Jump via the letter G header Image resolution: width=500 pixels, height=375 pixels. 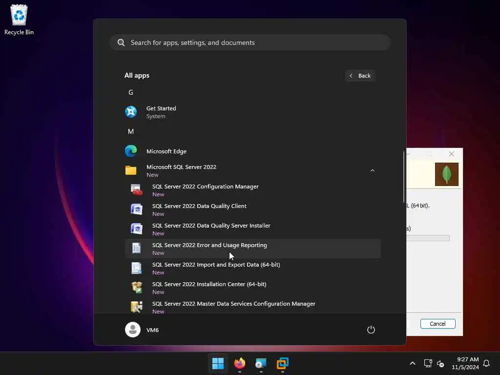click(x=131, y=92)
